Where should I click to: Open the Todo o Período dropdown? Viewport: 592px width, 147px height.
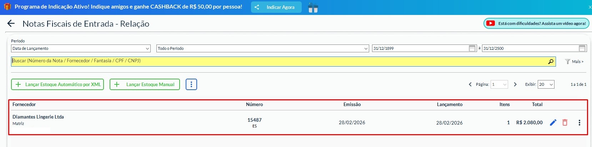(262, 48)
